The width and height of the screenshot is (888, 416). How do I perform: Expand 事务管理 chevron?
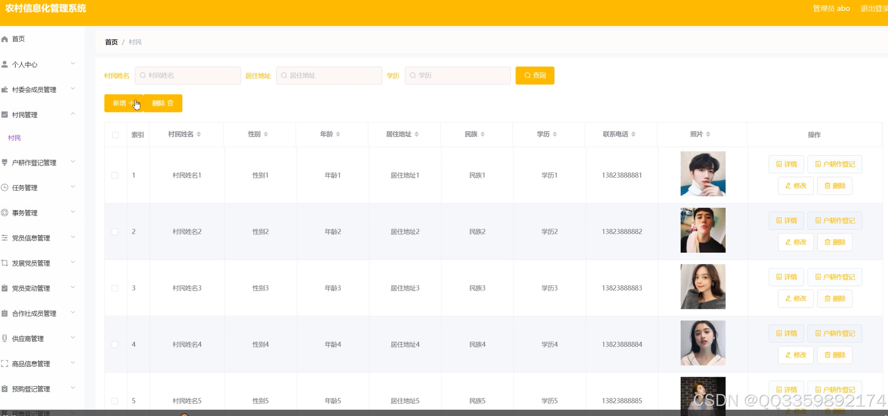coord(73,212)
